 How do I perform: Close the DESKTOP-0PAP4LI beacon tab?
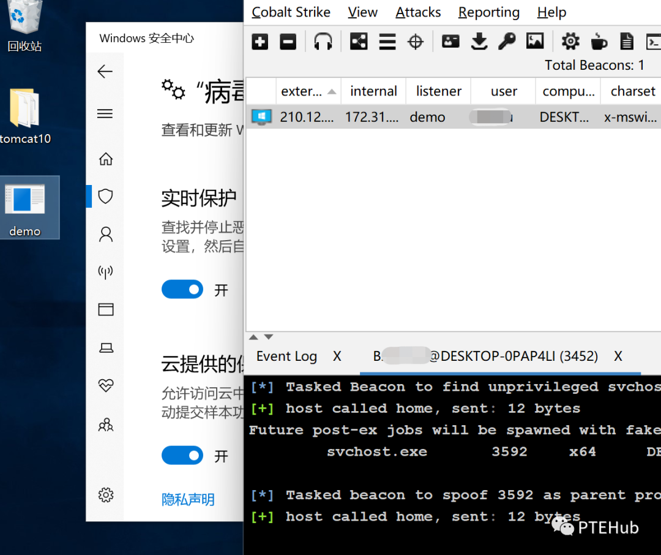pyautogui.click(x=618, y=357)
